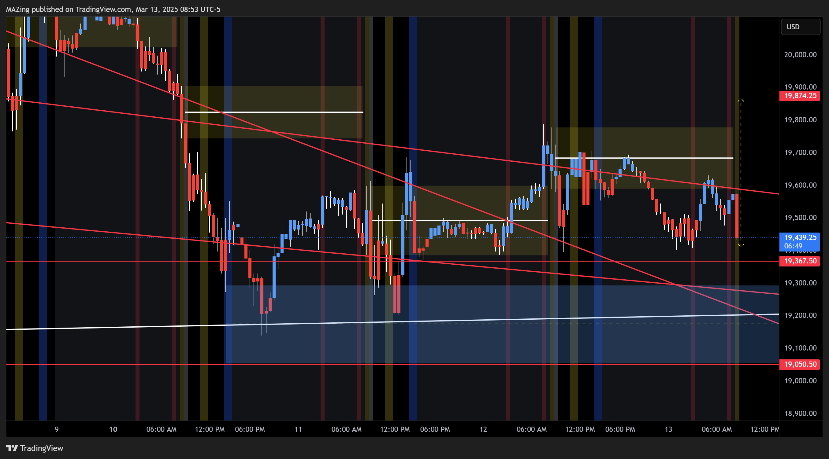Screen dimensions: 829x459
Task: Open the USD currency selector
Action: click(800, 27)
